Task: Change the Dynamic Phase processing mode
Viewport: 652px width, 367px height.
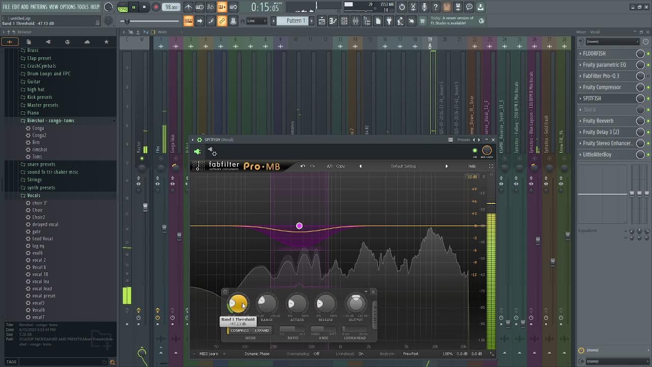Action: coord(257,354)
